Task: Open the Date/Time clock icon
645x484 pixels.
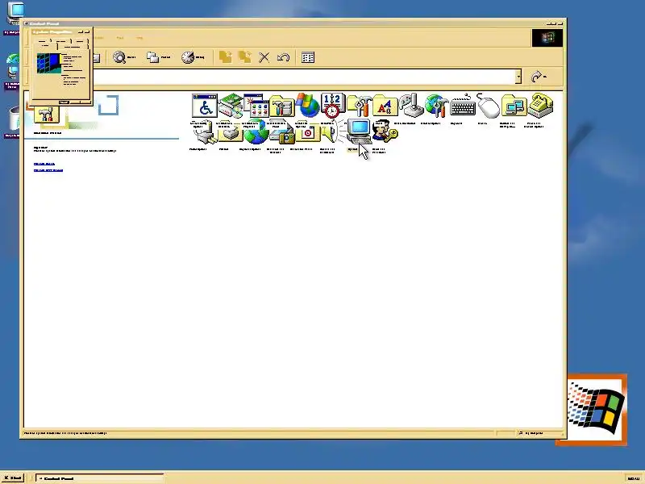Action: tap(333, 106)
